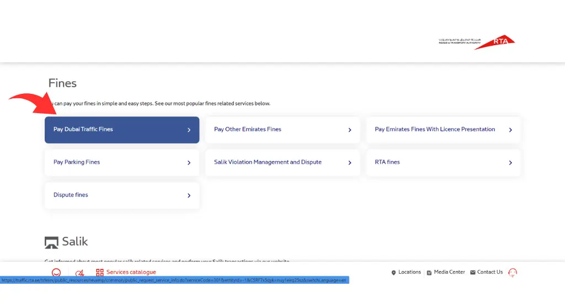
Task: Click the fines intro description text
Action: click(159, 104)
